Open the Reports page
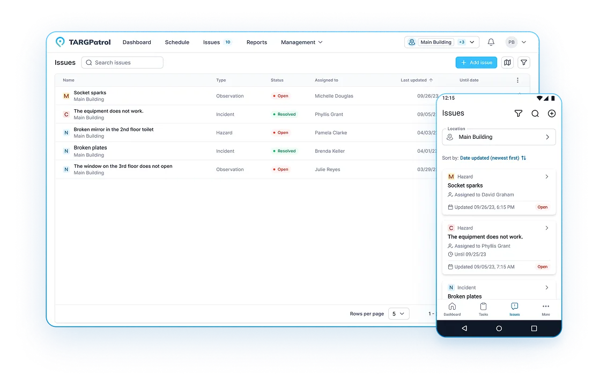 (257, 42)
